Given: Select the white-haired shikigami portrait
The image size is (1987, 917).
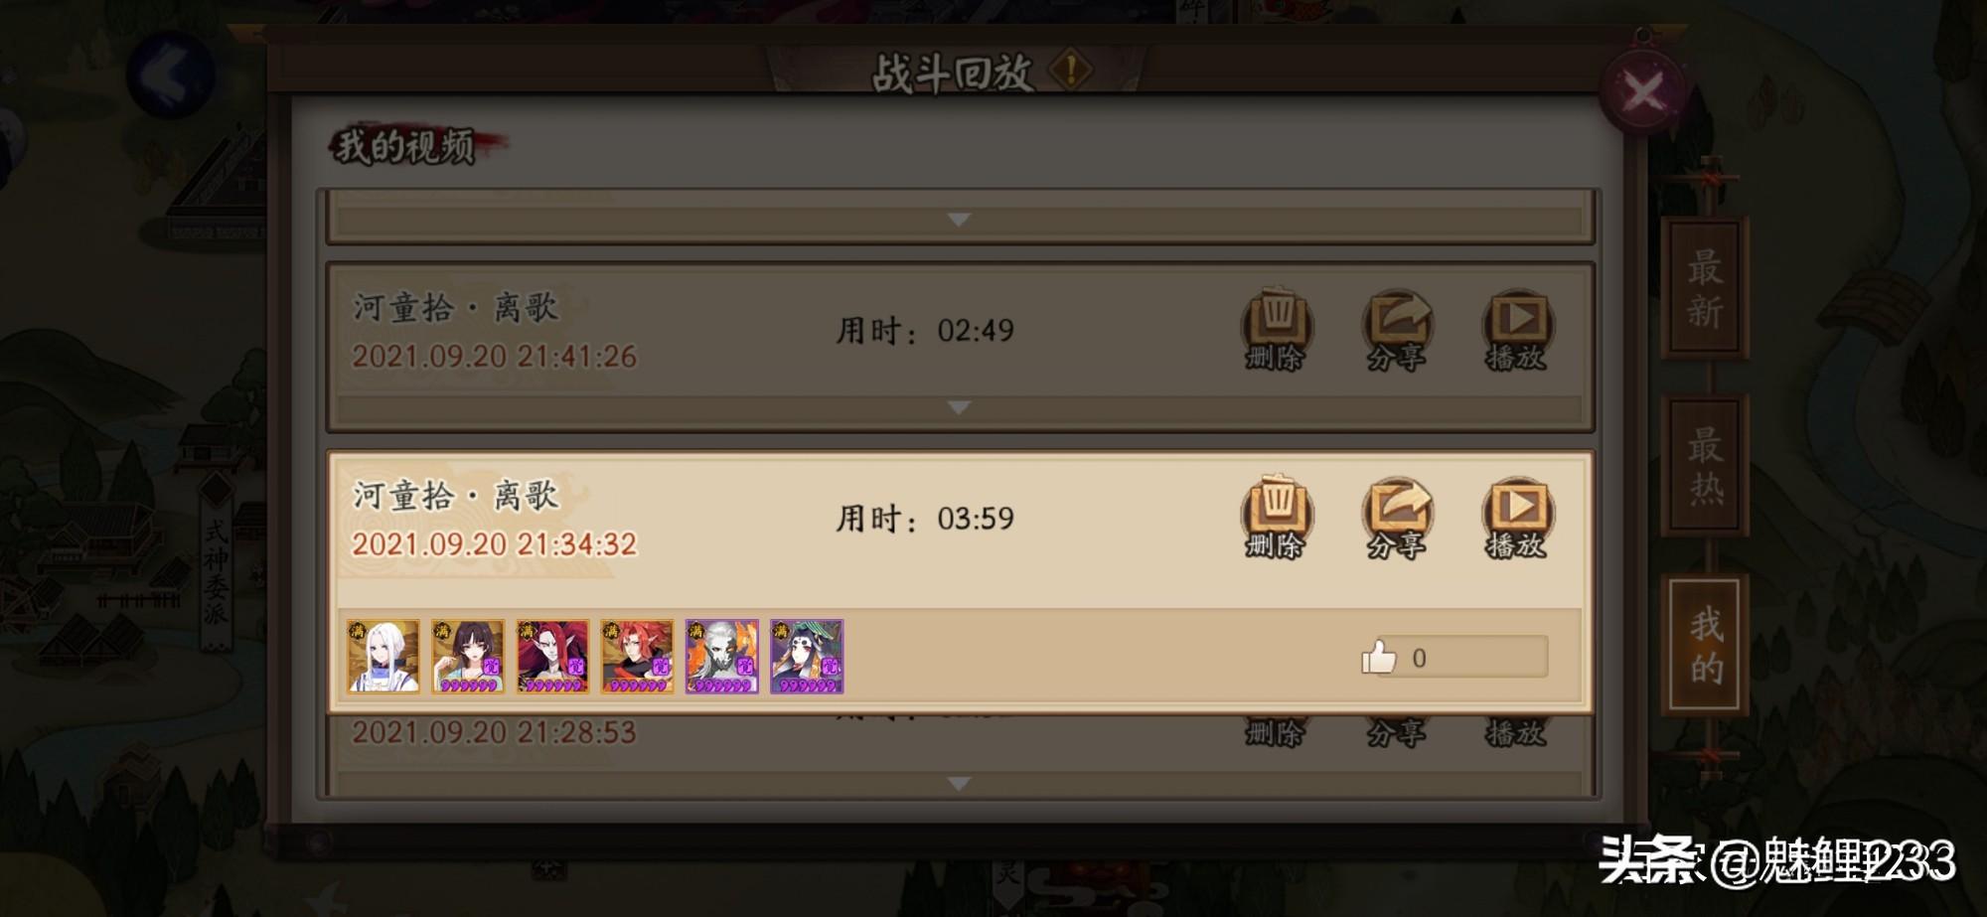Looking at the screenshot, I should point(383,656).
